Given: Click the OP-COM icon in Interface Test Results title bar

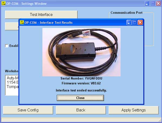Looking at the screenshot, I should pos(22,22).
